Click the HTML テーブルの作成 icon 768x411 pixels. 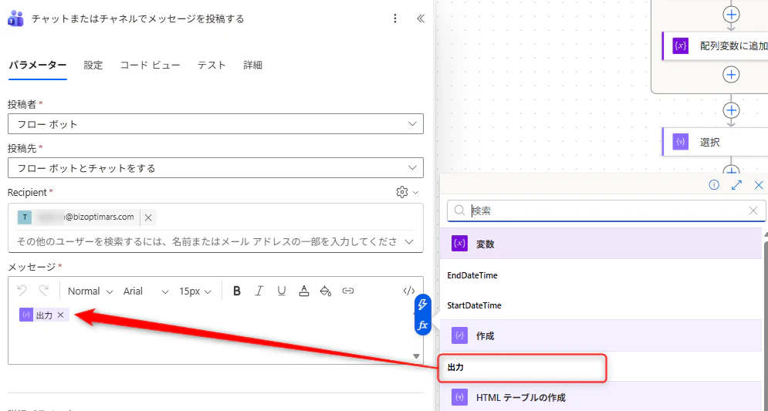click(459, 397)
